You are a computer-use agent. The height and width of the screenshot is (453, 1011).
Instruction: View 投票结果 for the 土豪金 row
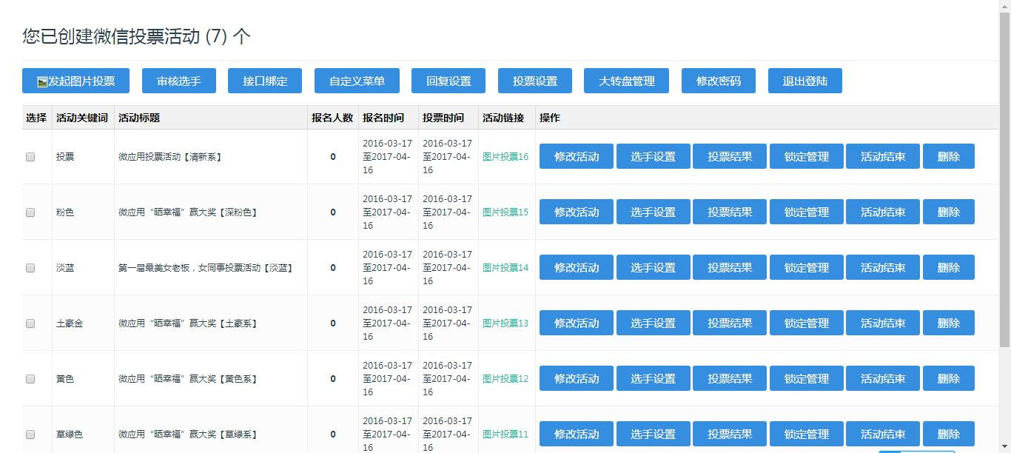pyautogui.click(x=730, y=323)
